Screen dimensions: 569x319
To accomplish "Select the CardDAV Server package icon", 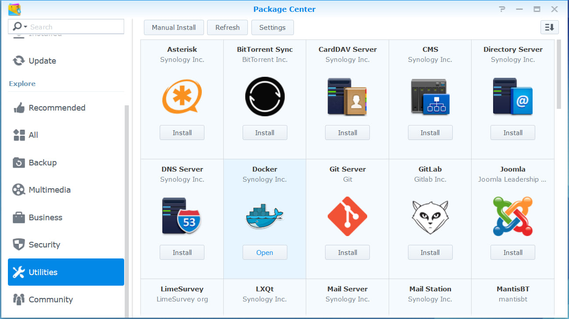I will point(347,97).
